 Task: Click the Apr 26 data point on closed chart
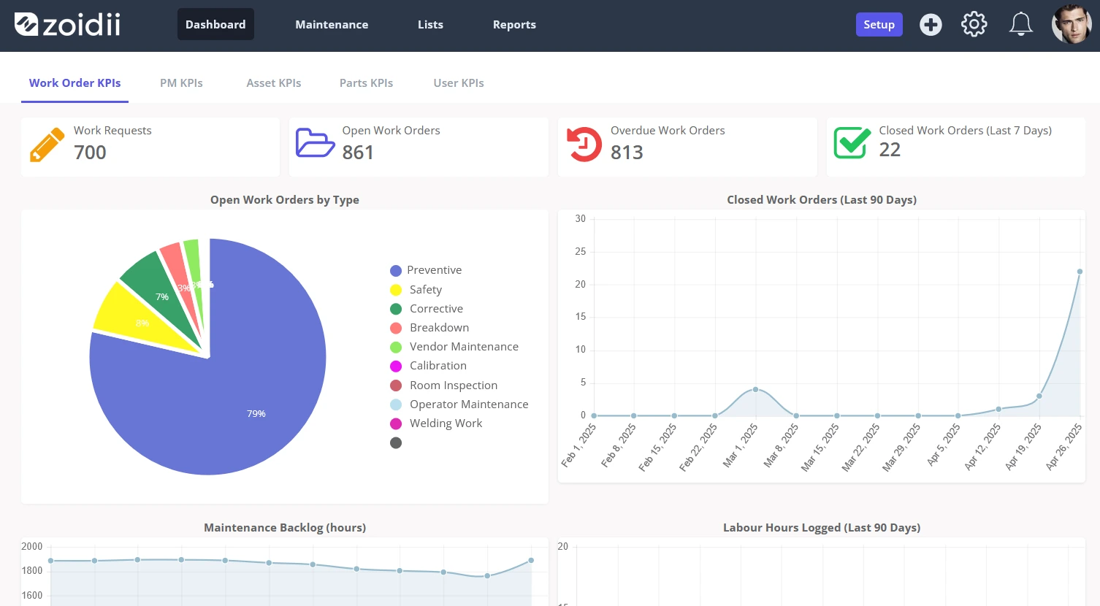click(x=1080, y=272)
